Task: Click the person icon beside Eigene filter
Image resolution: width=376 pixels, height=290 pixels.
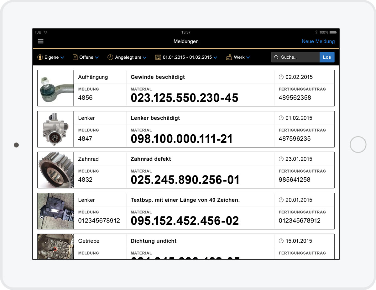Action: pyautogui.click(x=40, y=57)
